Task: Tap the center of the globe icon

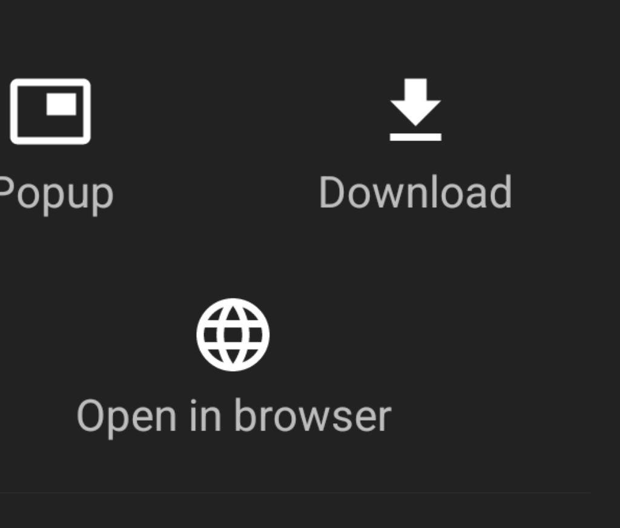Action: pos(233,335)
